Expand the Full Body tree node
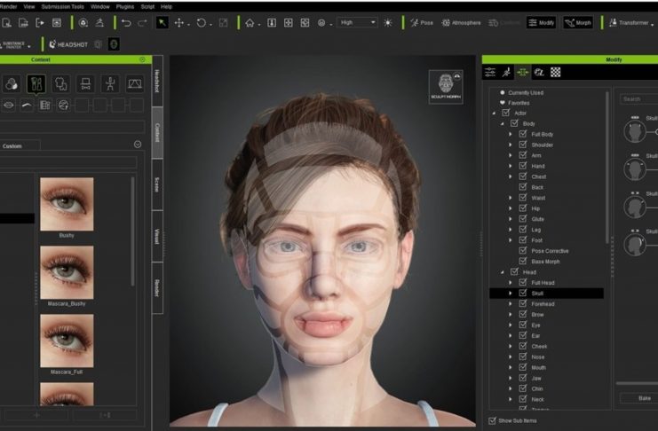Image resolution: width=658 pixels, height=431 pixels. tap(511, 134)
